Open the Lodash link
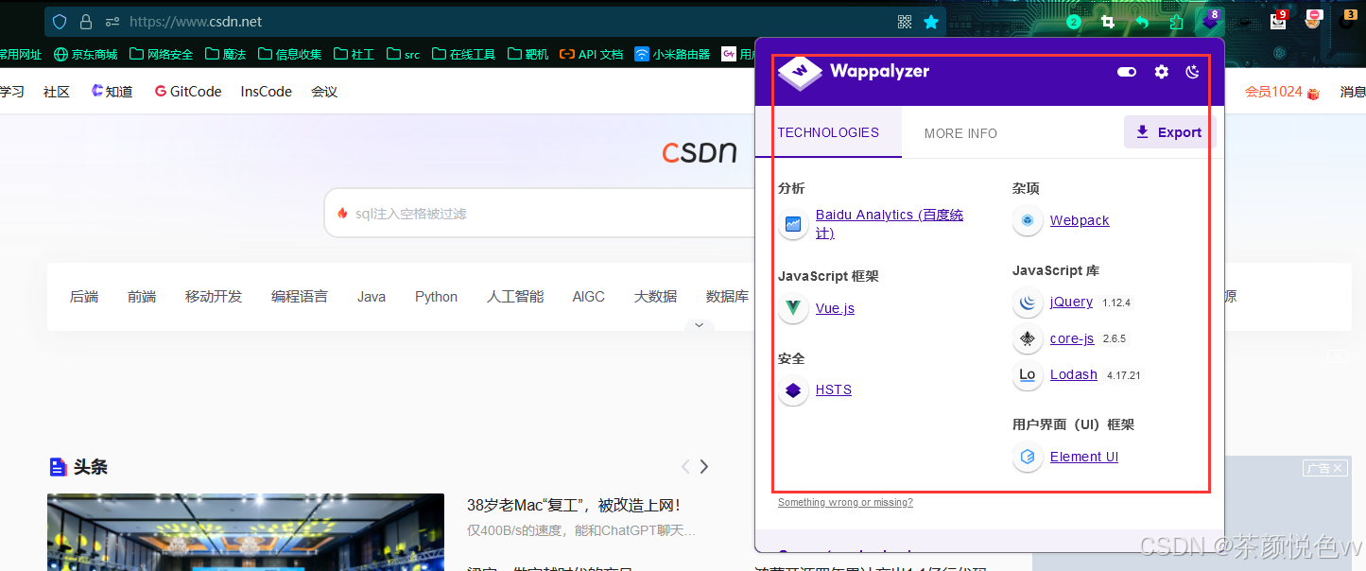 point(1074,374)
